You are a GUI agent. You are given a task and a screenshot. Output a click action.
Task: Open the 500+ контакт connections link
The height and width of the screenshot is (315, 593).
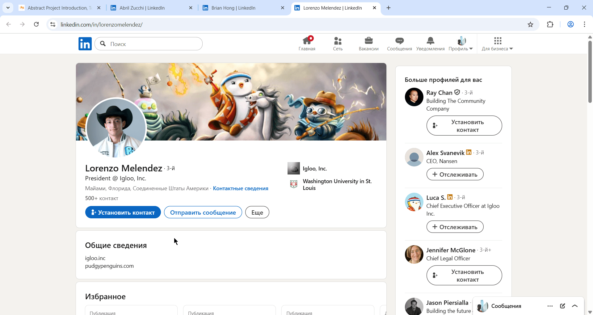pos(102,198)
